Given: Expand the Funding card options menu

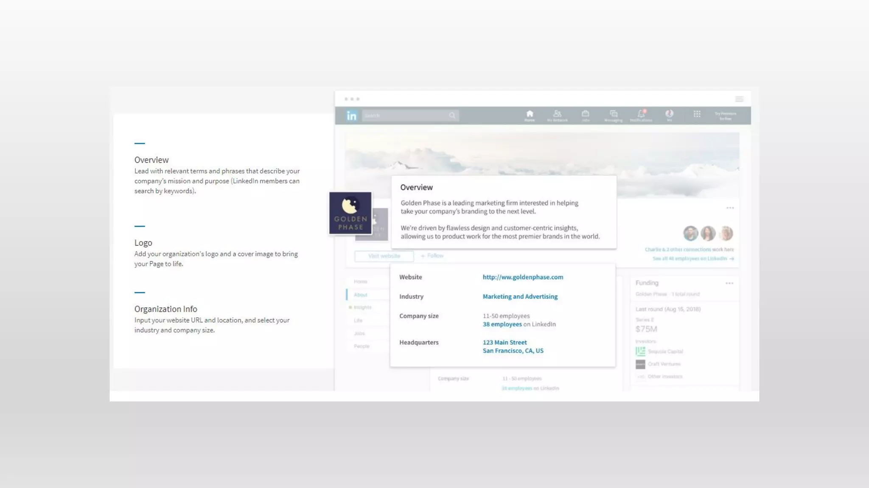Looking at the screenshot, I should coord(729,283).
